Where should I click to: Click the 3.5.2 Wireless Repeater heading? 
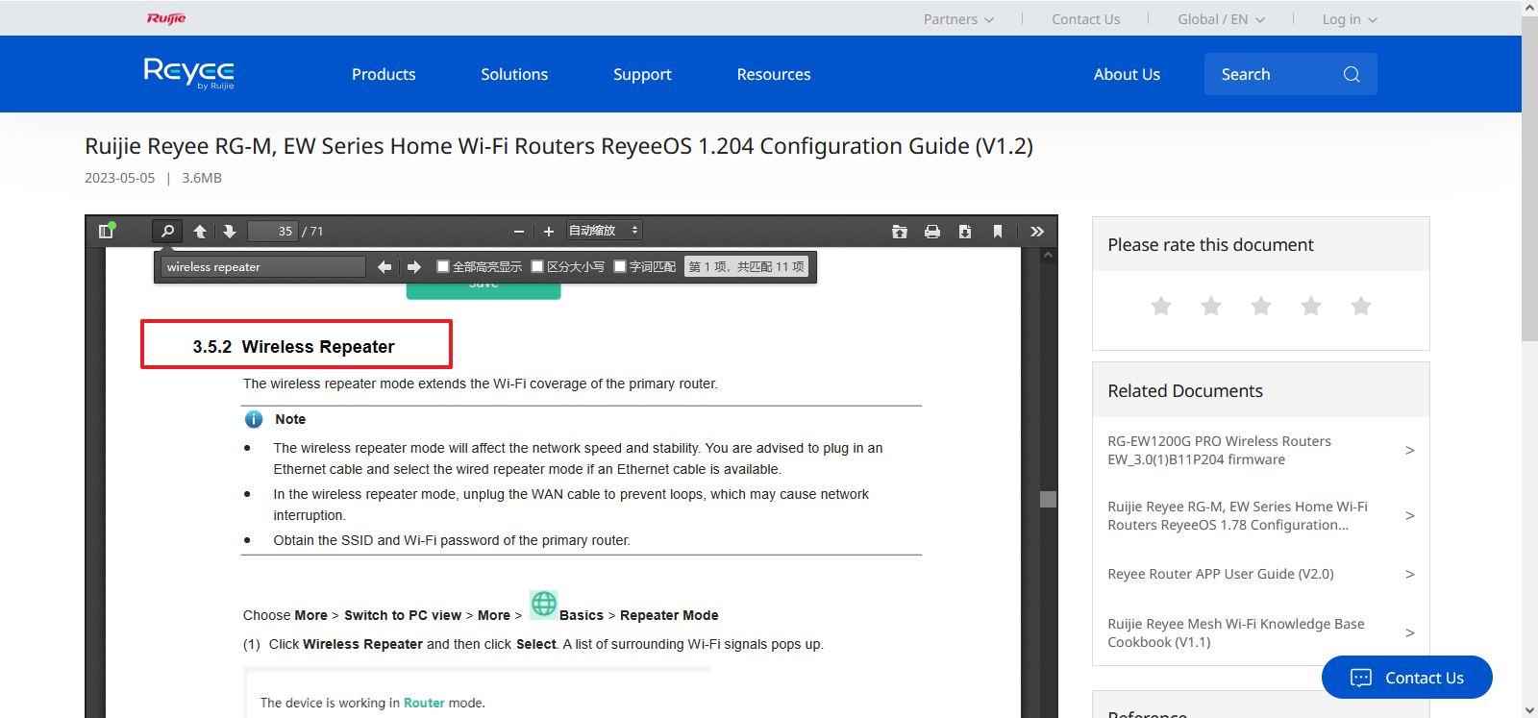coord(293,346)
